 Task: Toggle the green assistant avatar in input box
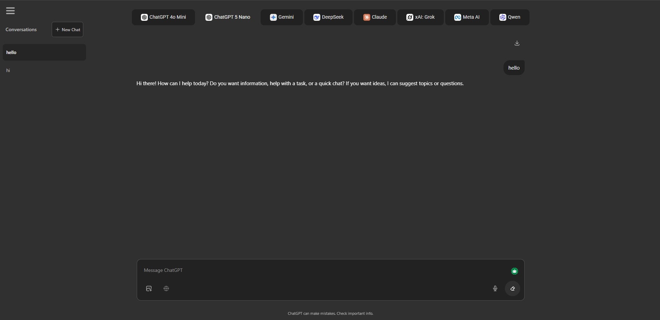[514, 271]
